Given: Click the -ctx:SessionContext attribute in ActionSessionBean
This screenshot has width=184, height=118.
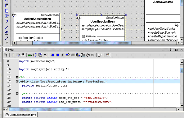Looking at the screenshot, I should 30,38.
